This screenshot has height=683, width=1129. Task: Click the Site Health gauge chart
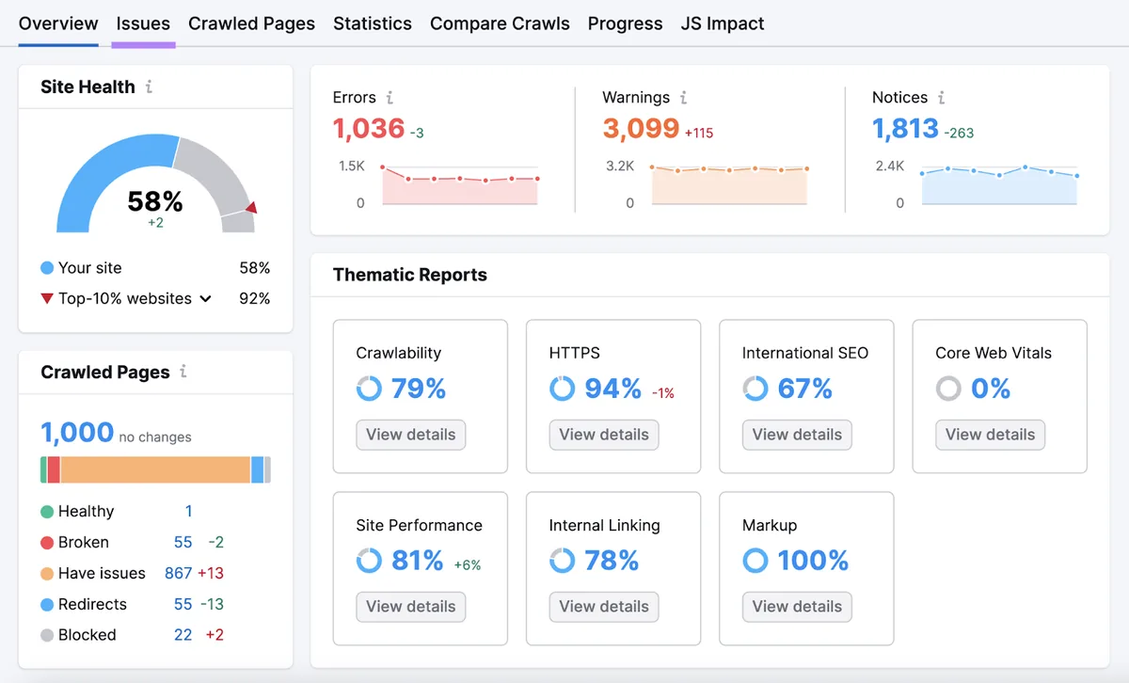click(x=156, y=183)
